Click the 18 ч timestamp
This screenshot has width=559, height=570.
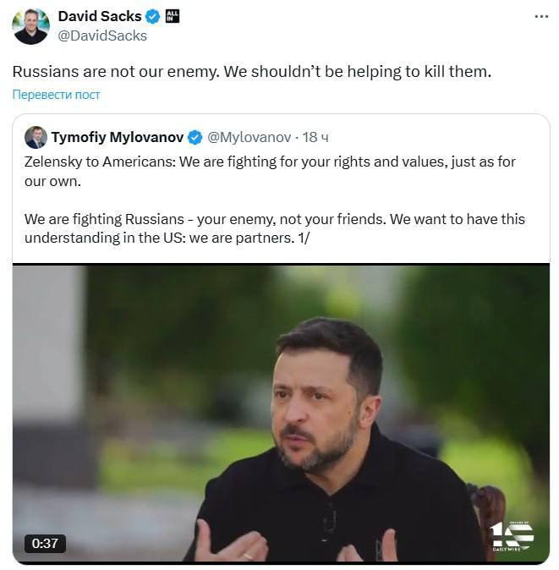[315, 137]
